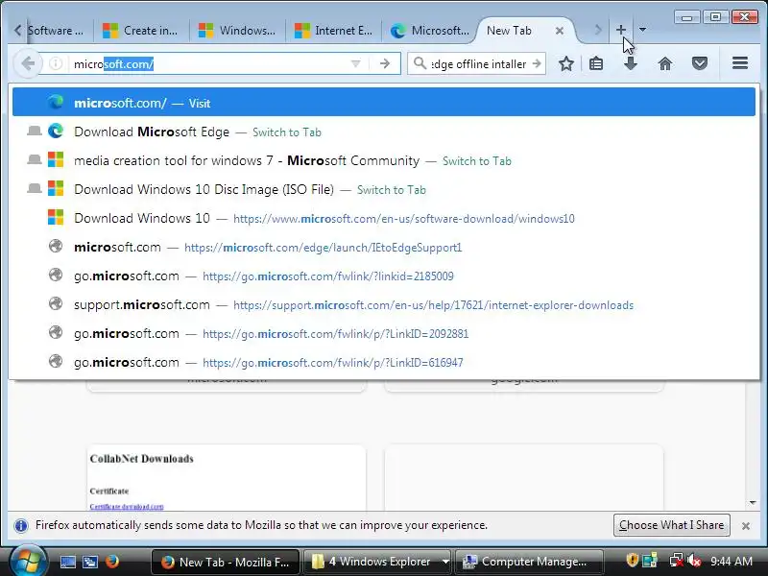The width and height of the screenshot is (768, 576).
Task: Open a new tab with the plus button
Action: point(620,30)
